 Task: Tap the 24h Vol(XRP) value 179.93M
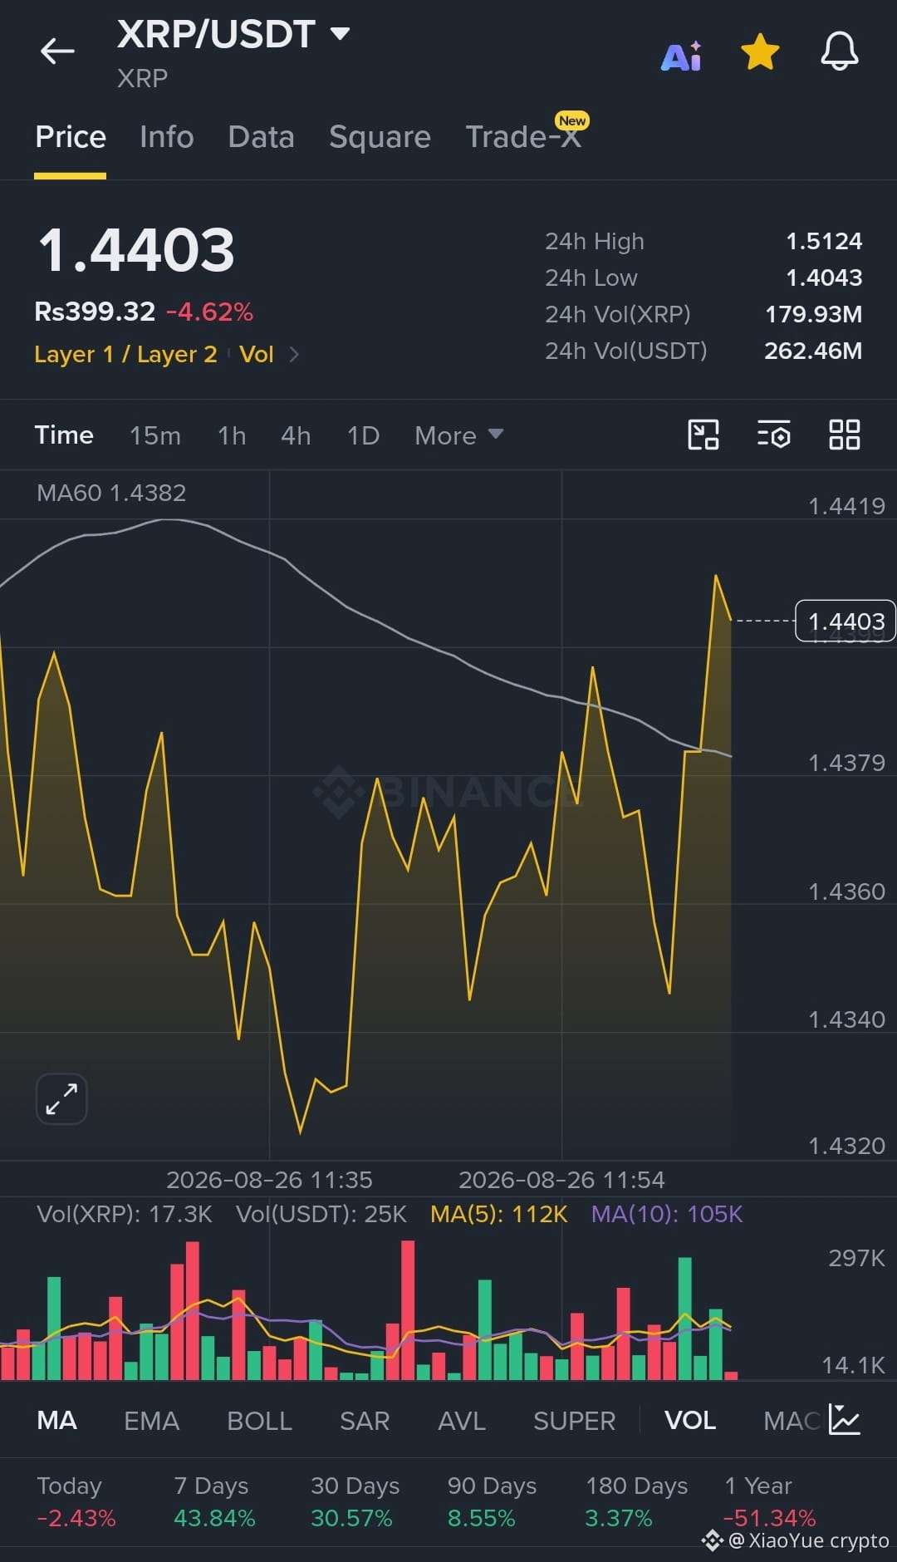click(813, 315)
